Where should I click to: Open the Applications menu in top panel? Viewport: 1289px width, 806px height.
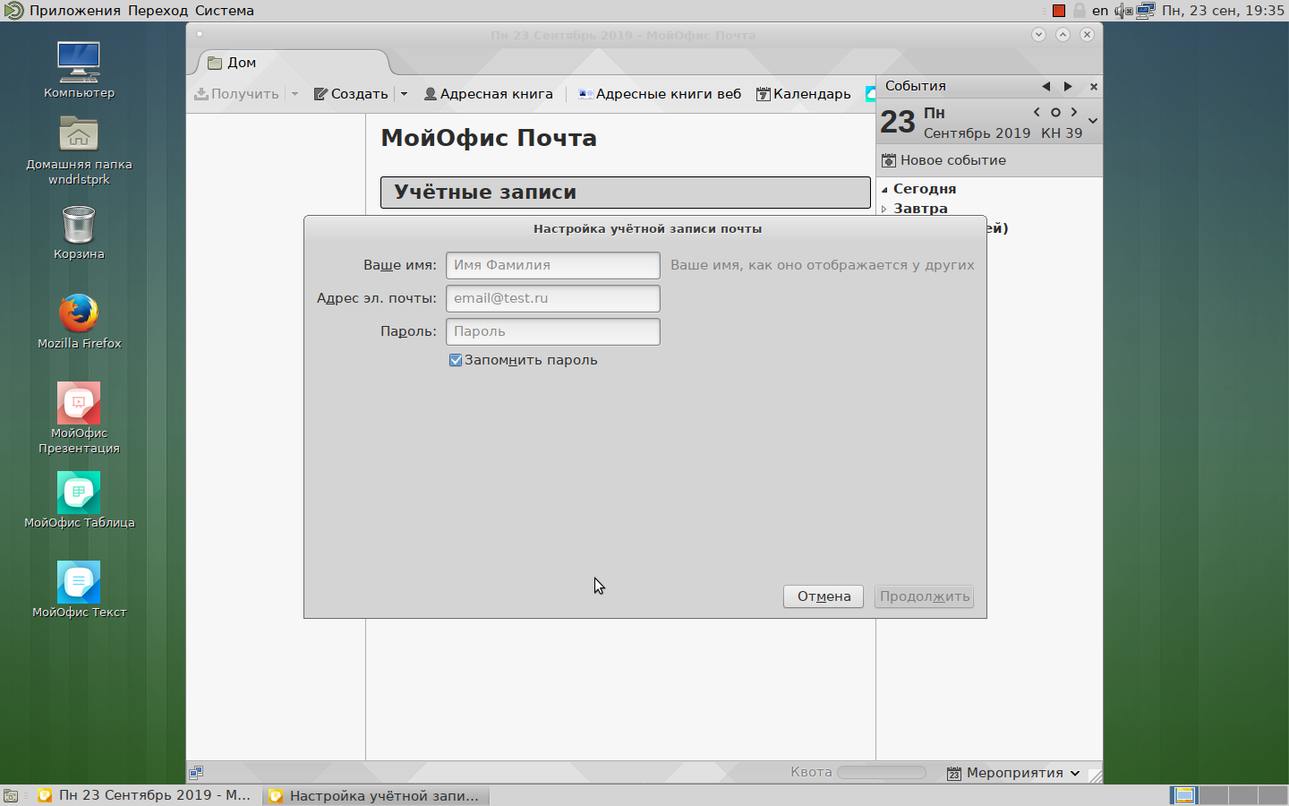tap(74, 11)
